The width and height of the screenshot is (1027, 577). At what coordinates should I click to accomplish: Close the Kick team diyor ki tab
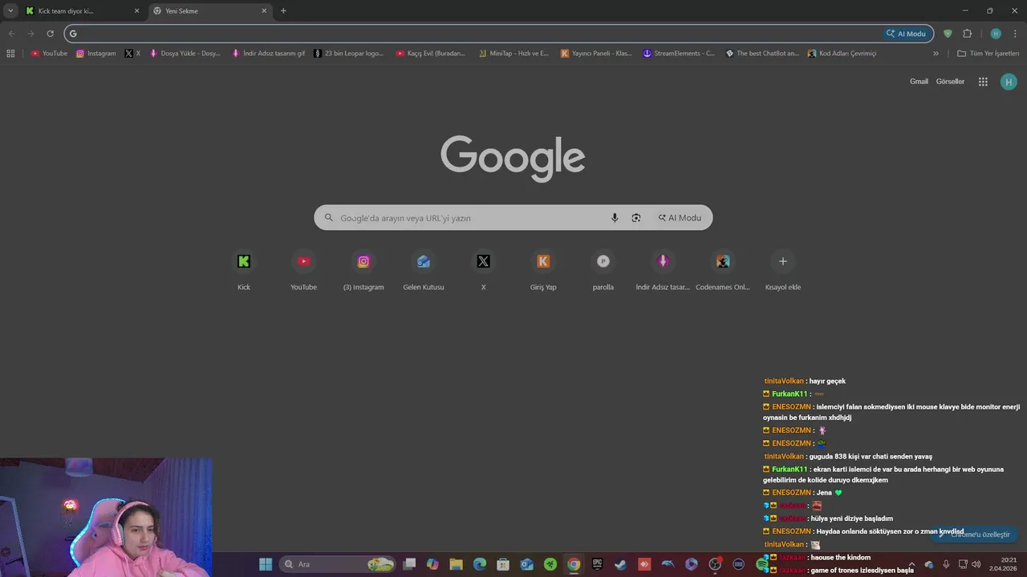[x=136, y=11]
